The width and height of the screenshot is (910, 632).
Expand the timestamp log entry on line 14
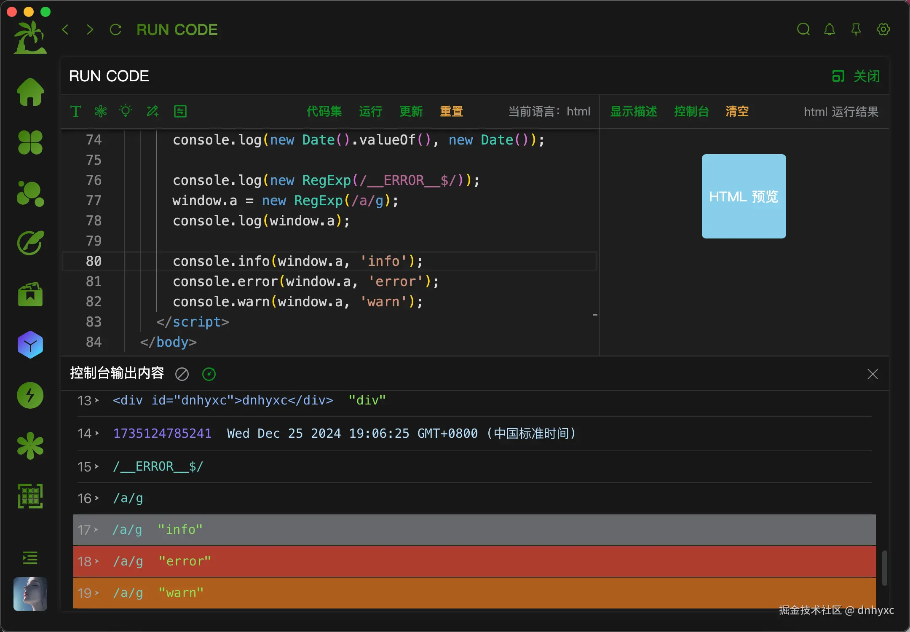point(98,434)
